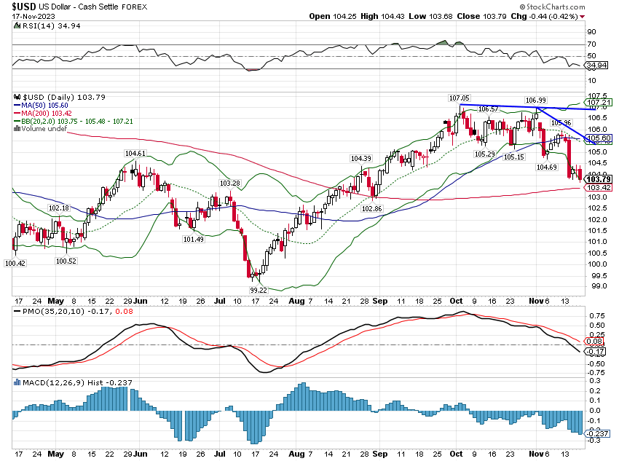Click the RSI(14) legend icon
Image resolution: width=619 pixels, height=461 pixels.
click(x=17, y=25)
